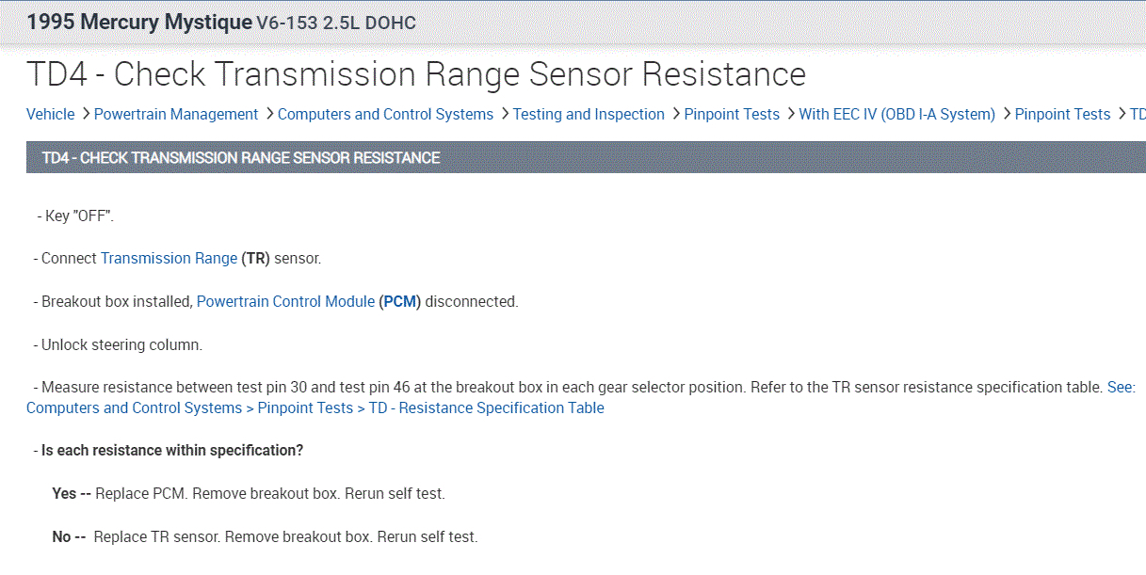Open the Transmission Range link
The height and width of the screenshot is (575, 1146).
pyautogui.click(x=169, y=258)
